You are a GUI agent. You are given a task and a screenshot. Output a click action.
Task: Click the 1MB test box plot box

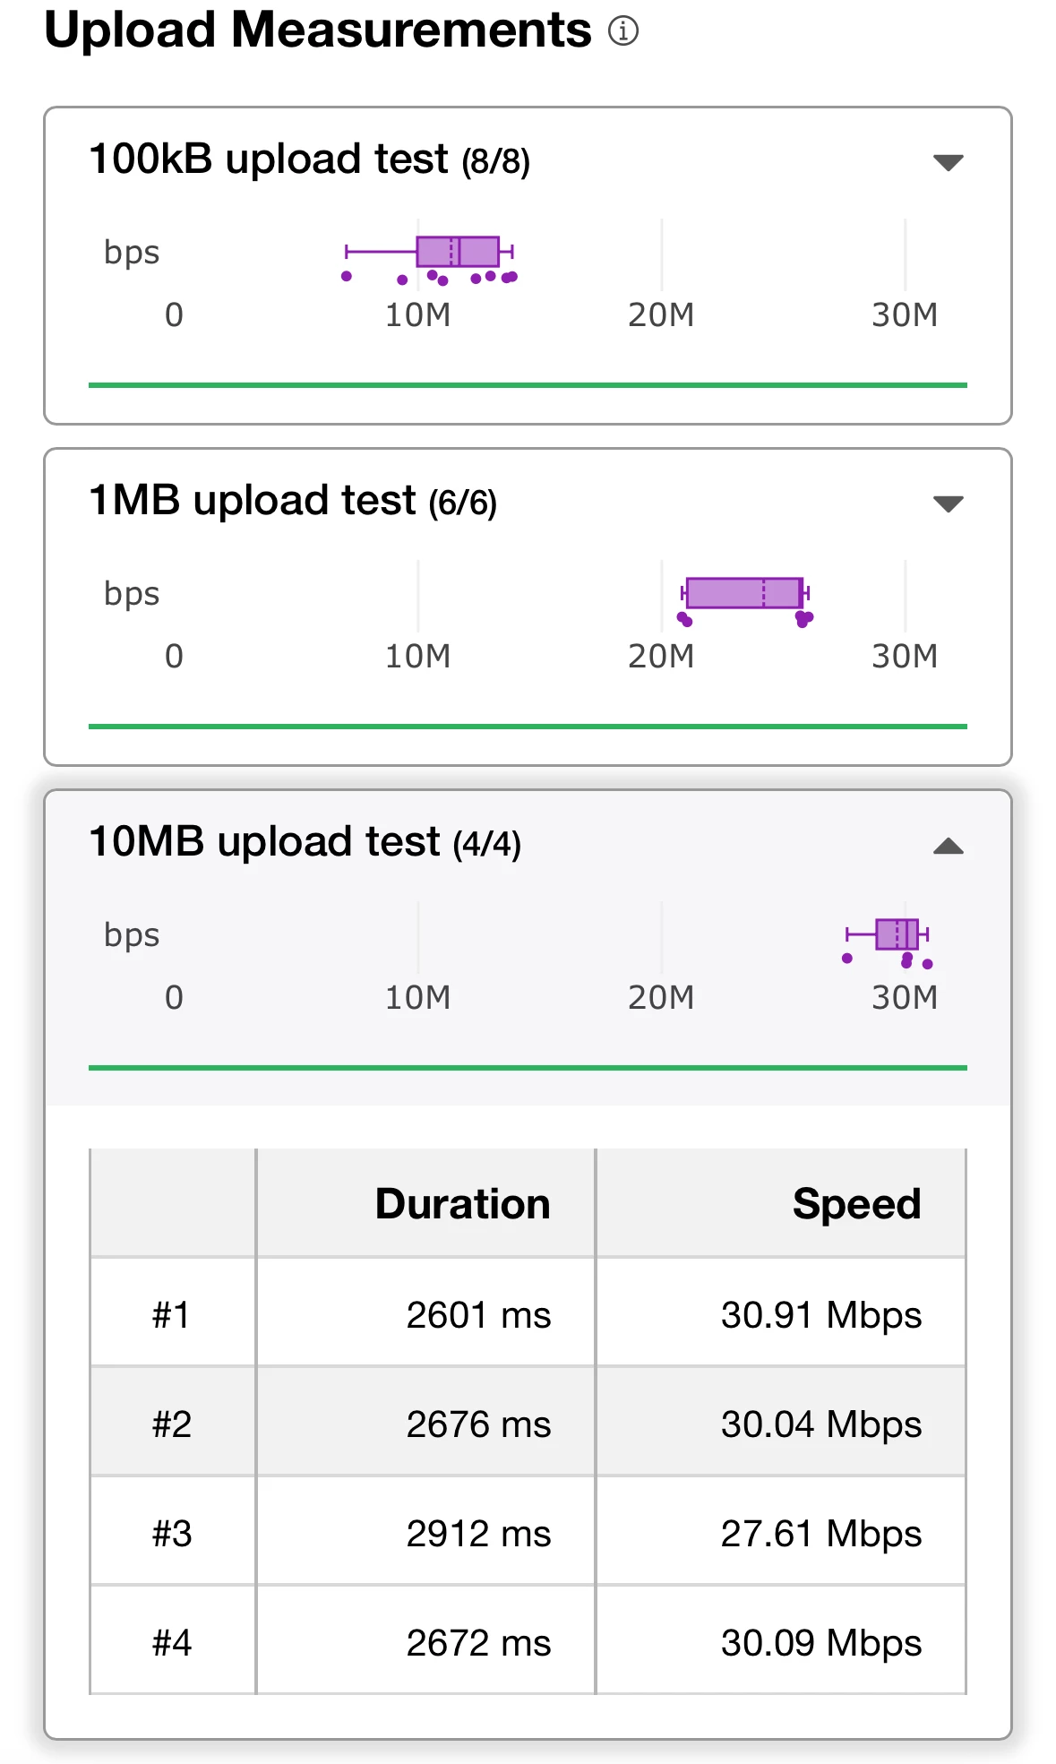pos(743,593)
